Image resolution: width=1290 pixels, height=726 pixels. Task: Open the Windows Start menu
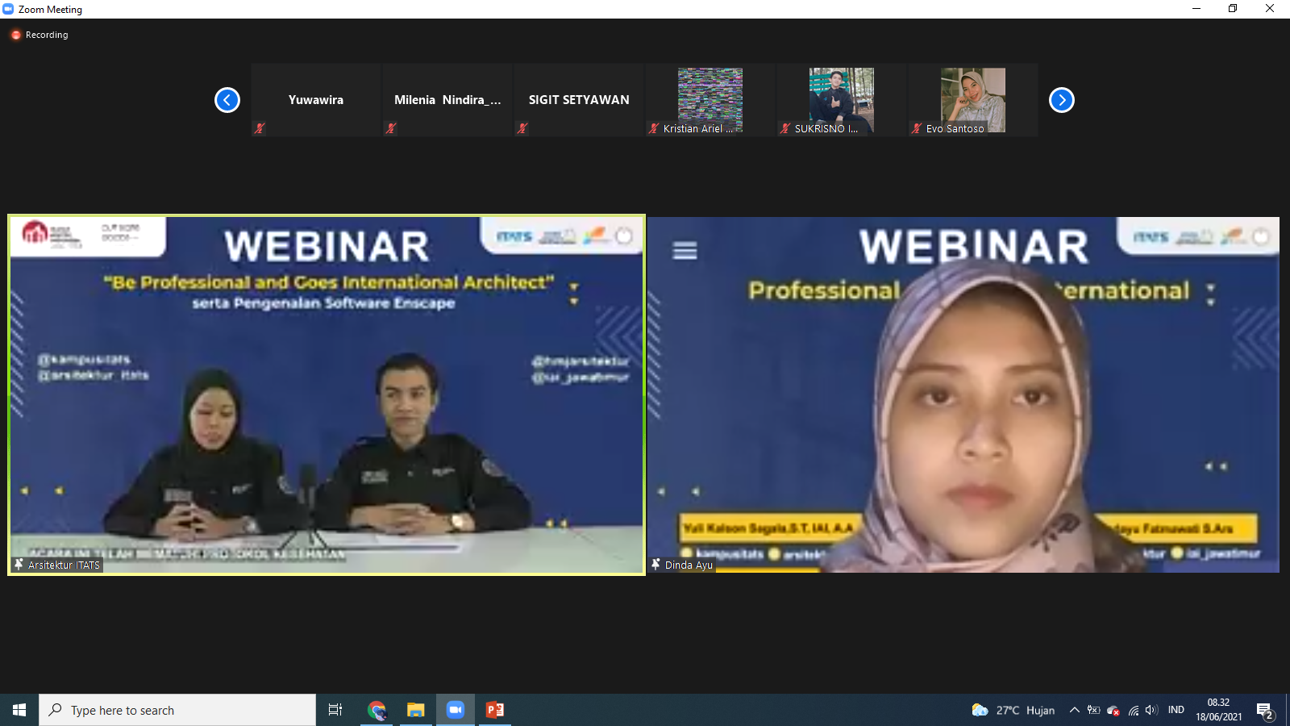[19, 710]
